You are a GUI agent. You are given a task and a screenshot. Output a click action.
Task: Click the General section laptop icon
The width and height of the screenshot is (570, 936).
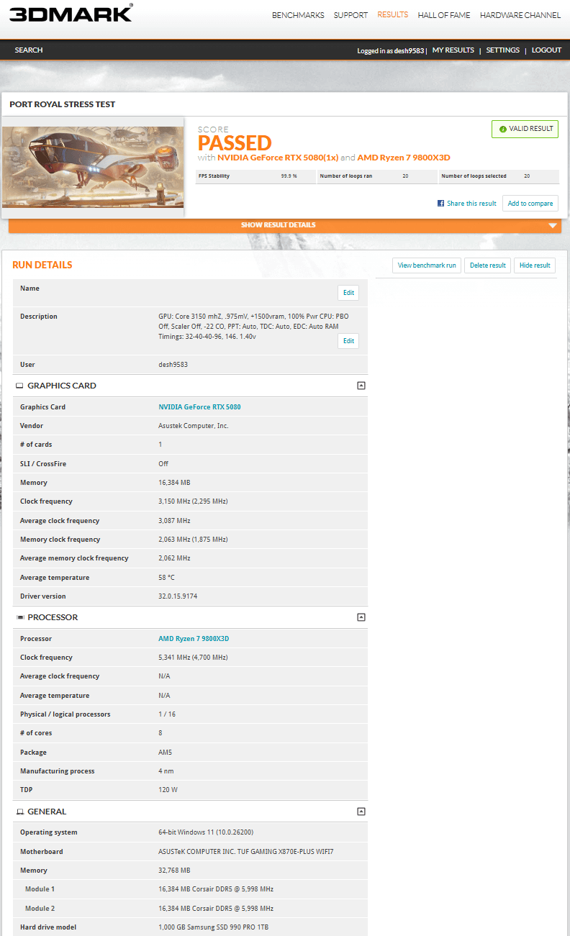[x=19, y=812]
